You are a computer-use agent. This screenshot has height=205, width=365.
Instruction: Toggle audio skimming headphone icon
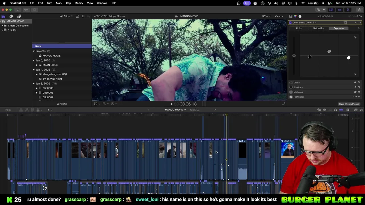coord(335,110)
